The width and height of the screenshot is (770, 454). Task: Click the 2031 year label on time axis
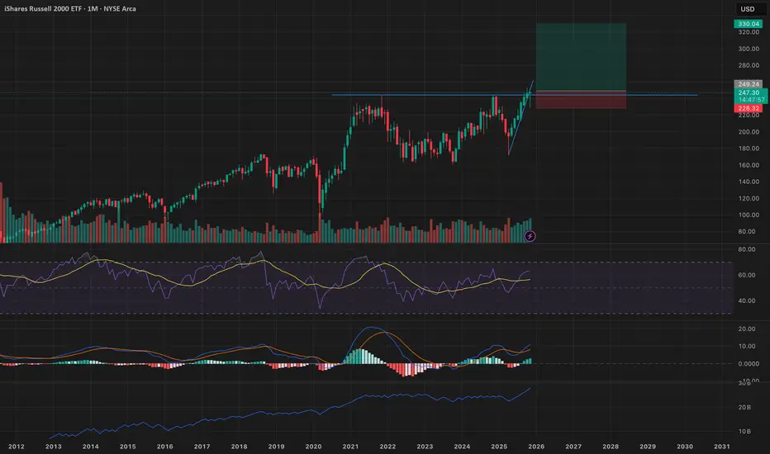point(721,446)
